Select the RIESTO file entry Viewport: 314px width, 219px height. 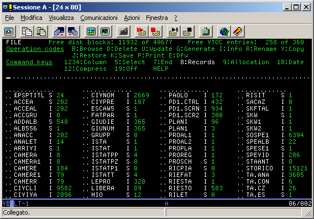pyautogui.click(x=180, y=188)
